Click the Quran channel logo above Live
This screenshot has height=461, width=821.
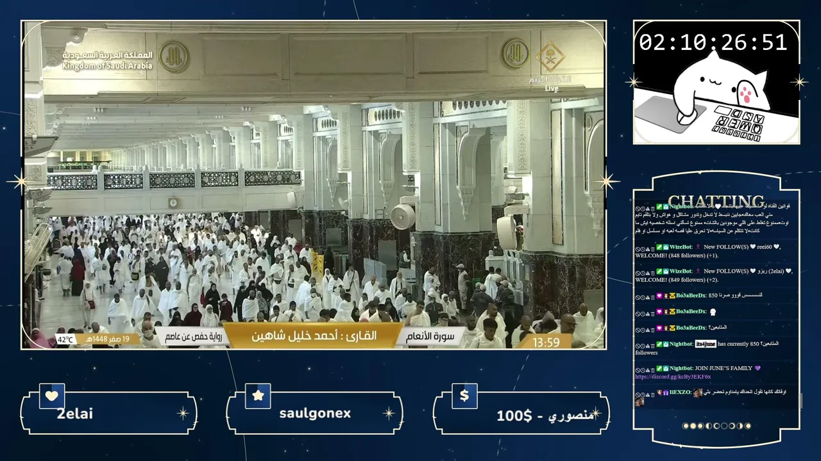(550, 58)
